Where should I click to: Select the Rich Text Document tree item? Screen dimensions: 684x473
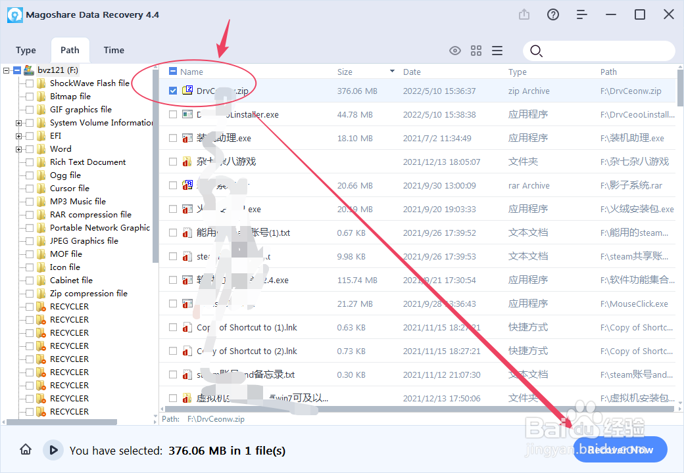[87, 162]
